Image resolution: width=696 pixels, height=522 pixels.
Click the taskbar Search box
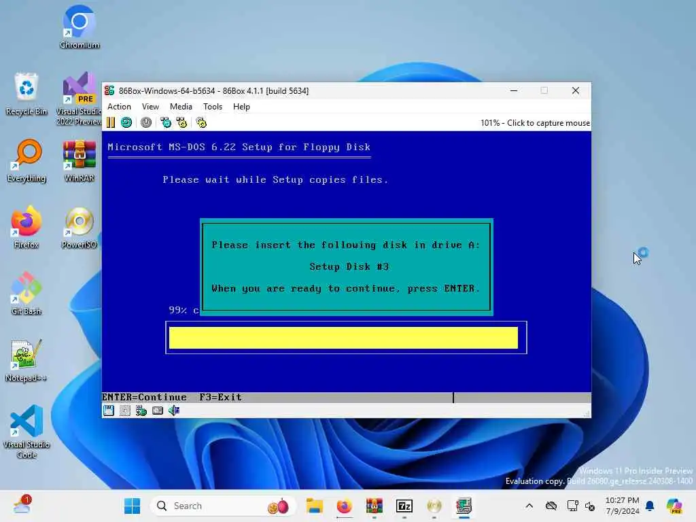[x=223, y=506]
